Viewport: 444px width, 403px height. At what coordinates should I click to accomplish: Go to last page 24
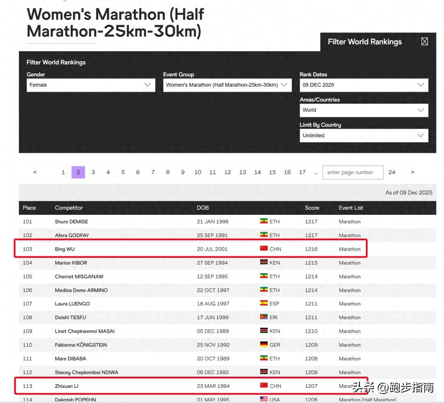(x=392, y=172)
